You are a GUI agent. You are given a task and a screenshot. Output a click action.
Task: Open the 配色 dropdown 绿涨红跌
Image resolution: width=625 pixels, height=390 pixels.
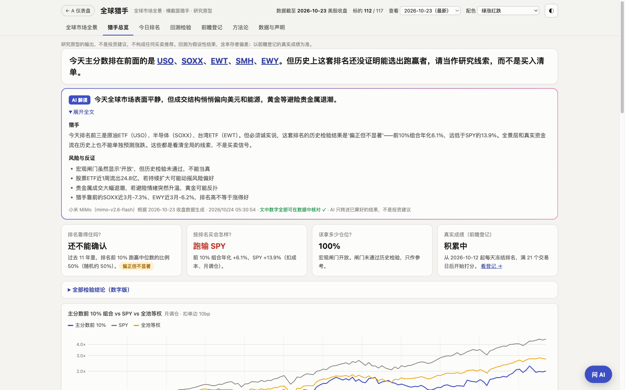click(x=508, y=11)
